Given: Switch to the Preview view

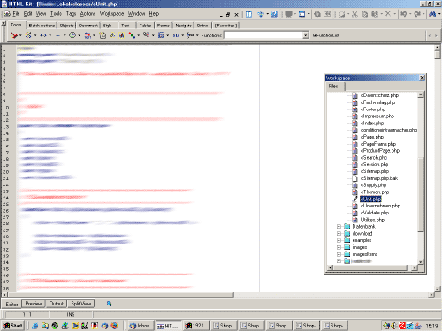Looking at the screenshot, I should (x=34, y=304).
